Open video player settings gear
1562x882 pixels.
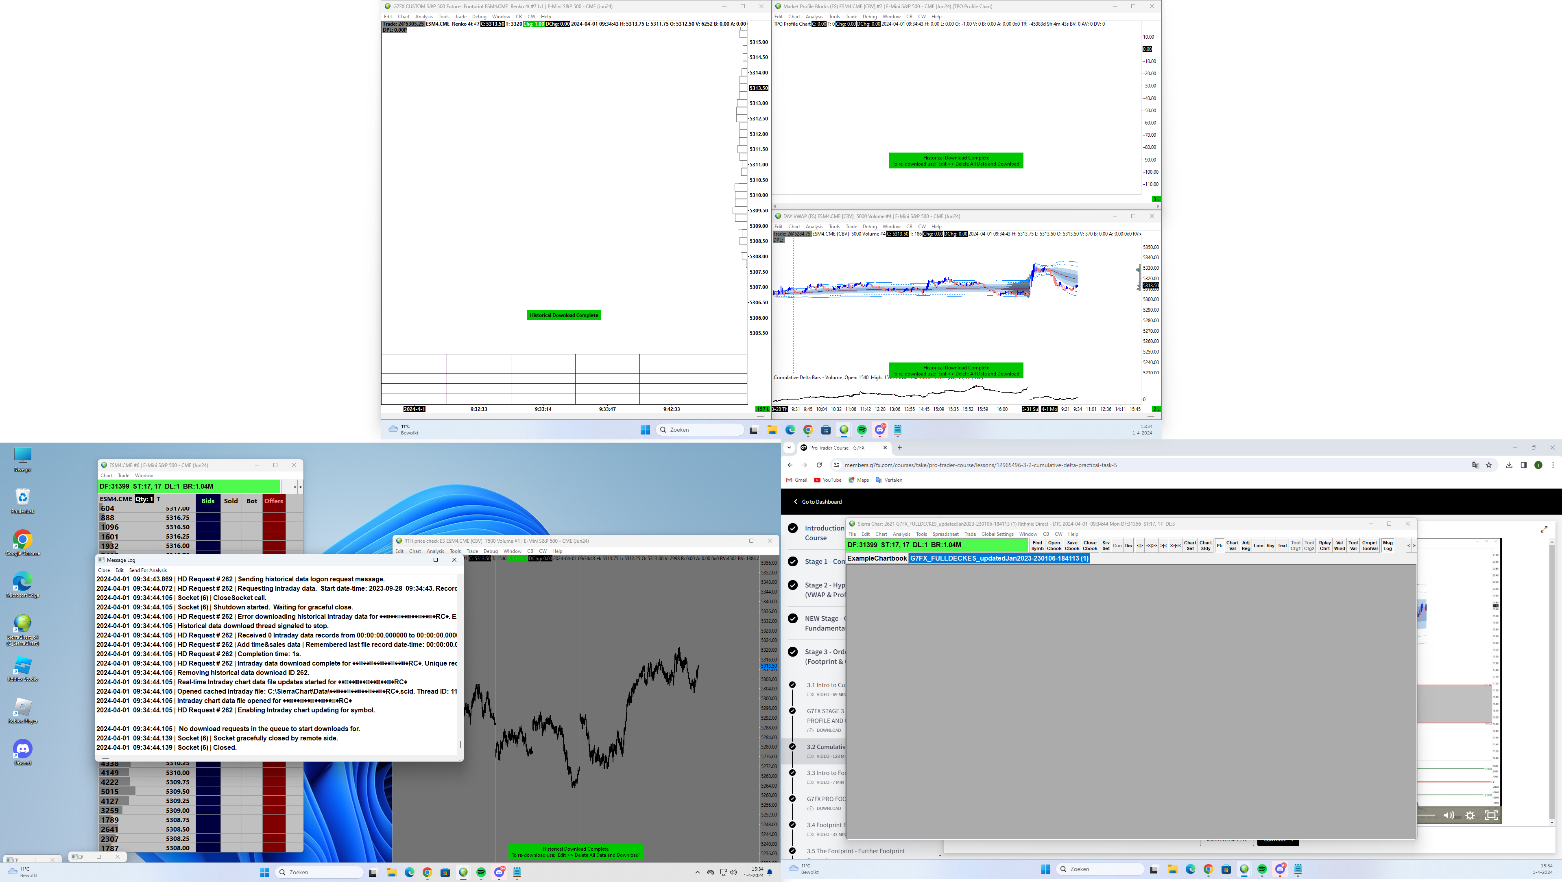tap(1470, 815)
